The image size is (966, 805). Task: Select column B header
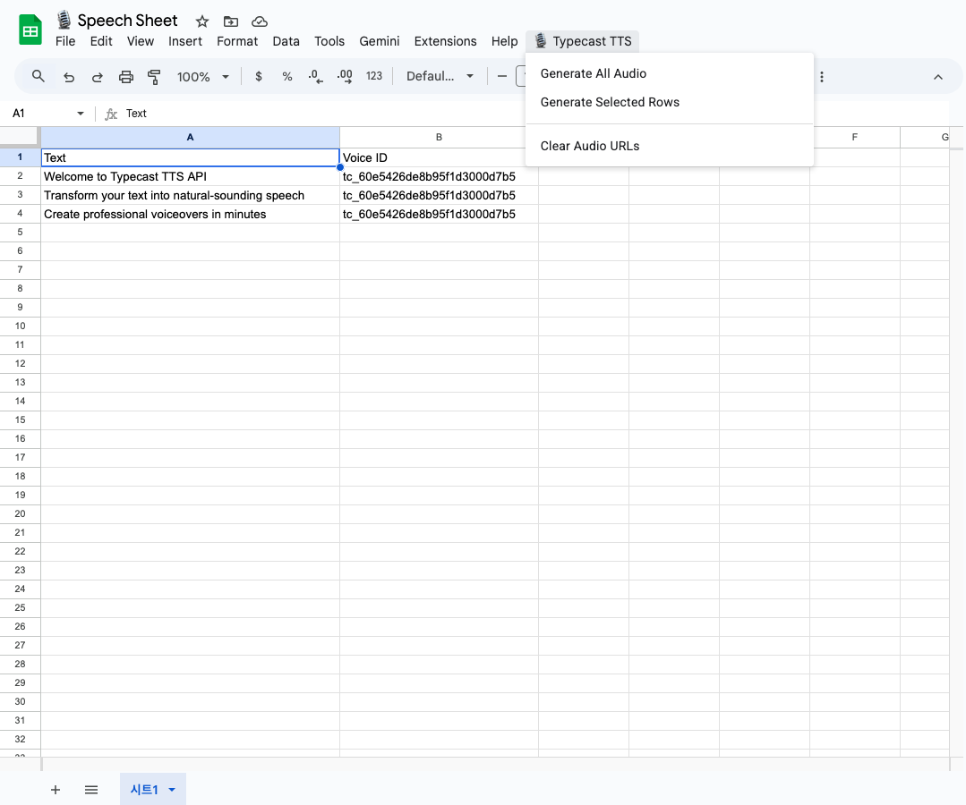439,137
